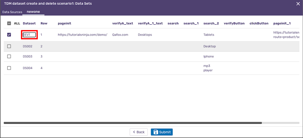Screen dimensions: 303x138
Task: Click row number 3 cell
Action: click(42, 56)
